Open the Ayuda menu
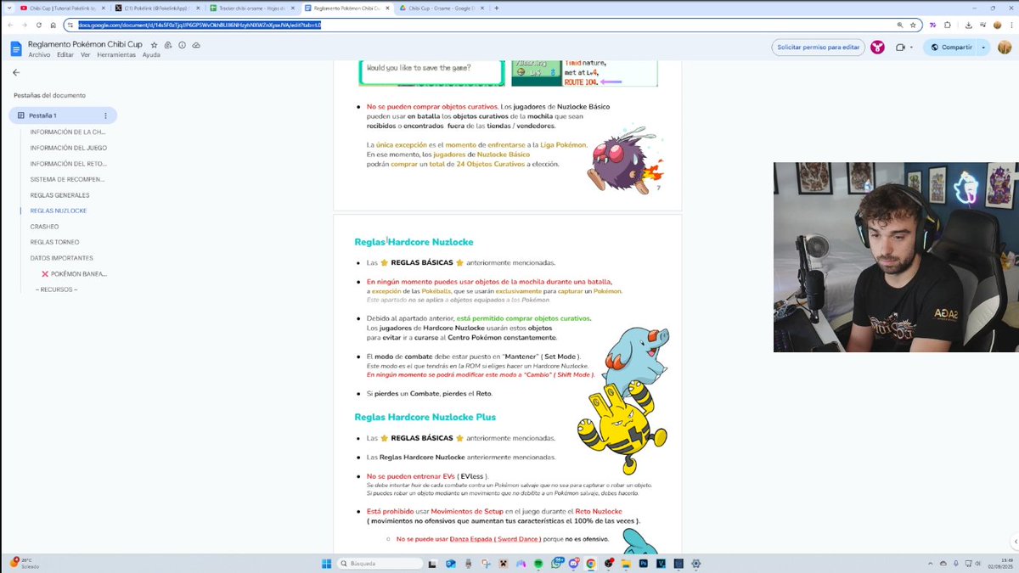The height and width of the screenshot is (573, 1019). click(x=151, y=54)
